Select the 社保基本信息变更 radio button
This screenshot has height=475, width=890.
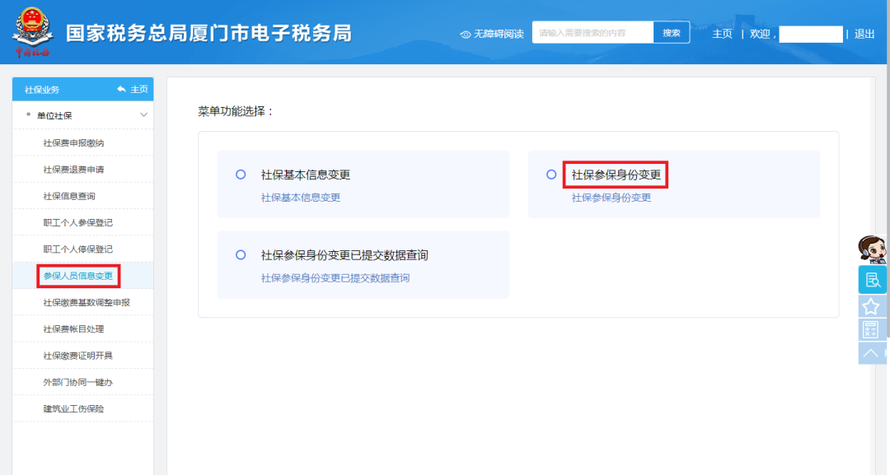241,175
